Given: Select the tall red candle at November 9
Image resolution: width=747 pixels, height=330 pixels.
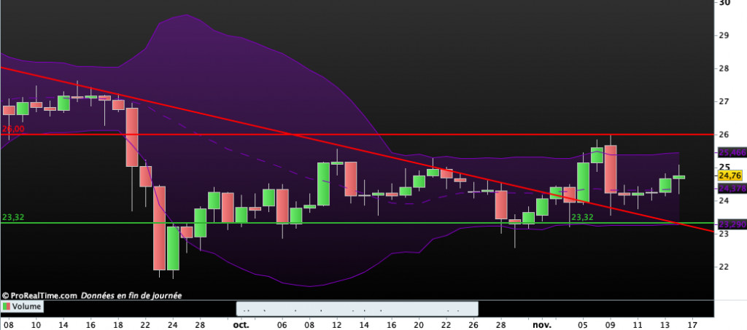Looking at the screenshot, I should [611, 168].
